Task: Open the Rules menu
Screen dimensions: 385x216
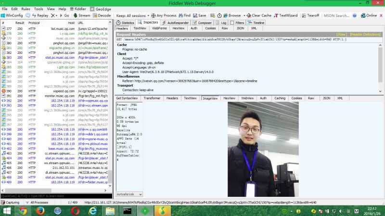Action: (x=26, y=9)
